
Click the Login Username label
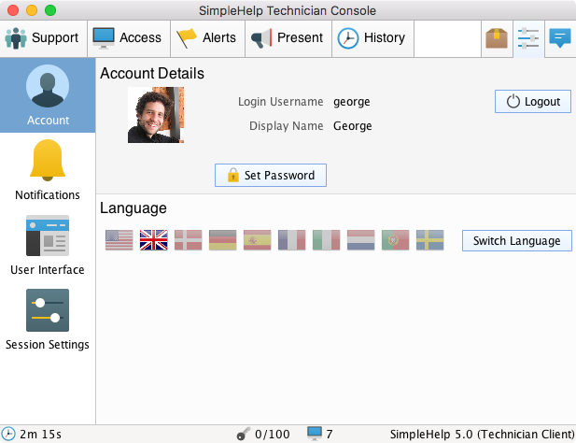(281, 102)
